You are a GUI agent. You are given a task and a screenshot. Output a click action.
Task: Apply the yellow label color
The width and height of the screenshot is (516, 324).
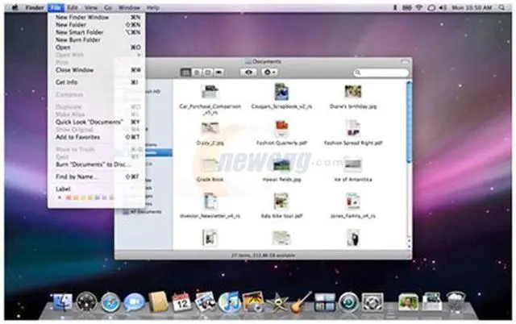83,197
